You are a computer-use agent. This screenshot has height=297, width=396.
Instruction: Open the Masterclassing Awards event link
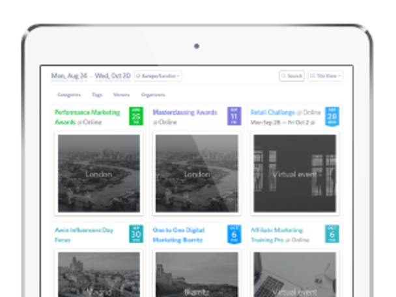click(184, 112)
